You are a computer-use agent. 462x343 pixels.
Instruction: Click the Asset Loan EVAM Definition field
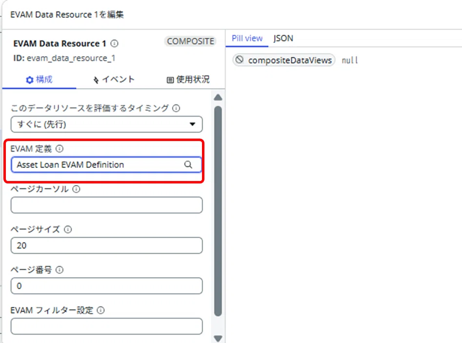[x=107, y=164]
